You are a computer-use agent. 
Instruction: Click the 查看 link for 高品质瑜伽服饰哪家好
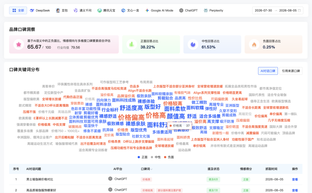(x=295, y=190)
